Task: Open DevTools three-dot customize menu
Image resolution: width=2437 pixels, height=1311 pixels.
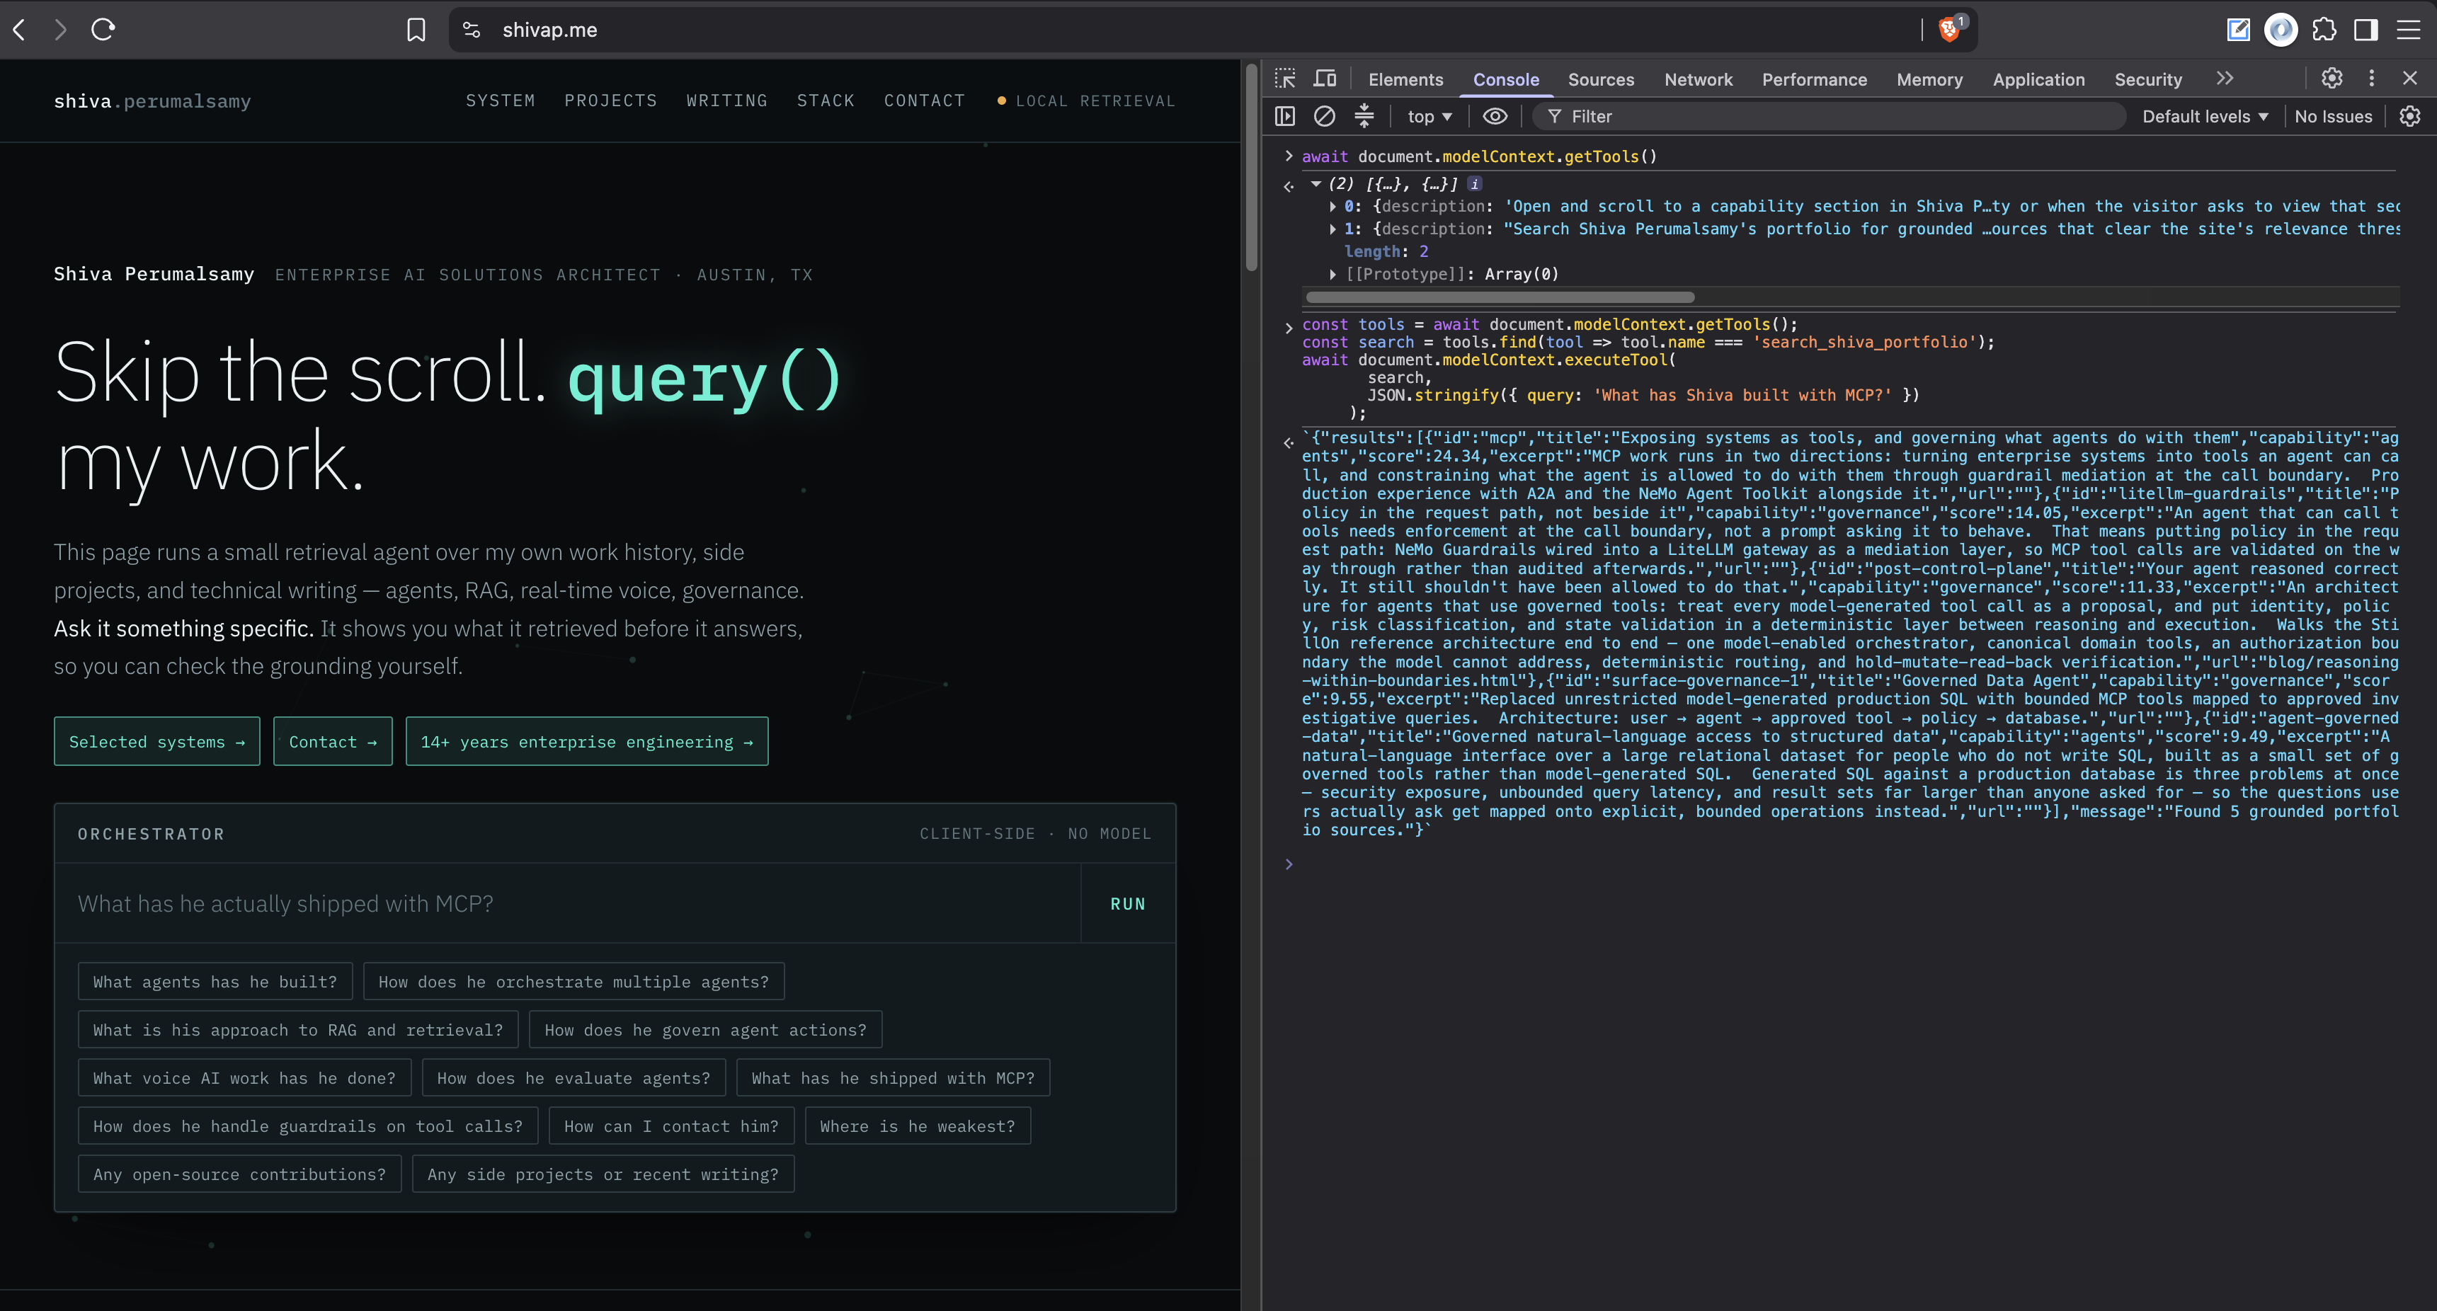Action: 2372,79
